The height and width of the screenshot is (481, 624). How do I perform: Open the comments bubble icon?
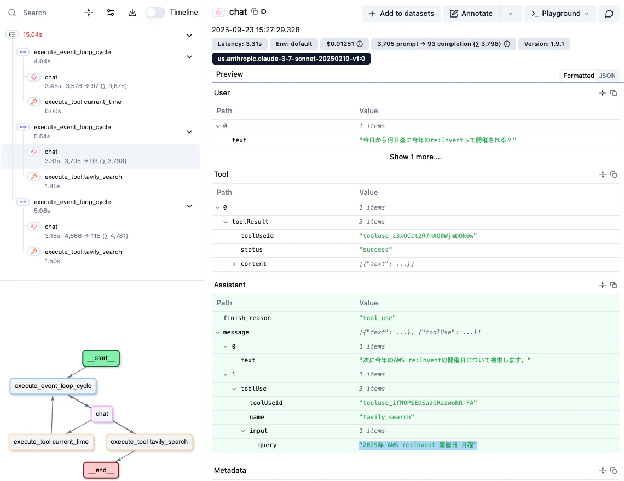(x=609, y=14)
